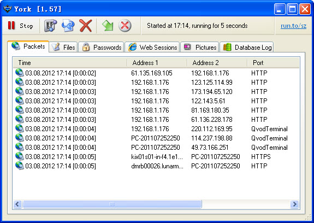
Task: Select the kix01s01-in-f4.1e1... address cell
Action: click(x=157, y=157)
